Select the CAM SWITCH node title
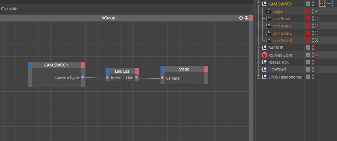The image size is (337, 141). click(56, 65)
